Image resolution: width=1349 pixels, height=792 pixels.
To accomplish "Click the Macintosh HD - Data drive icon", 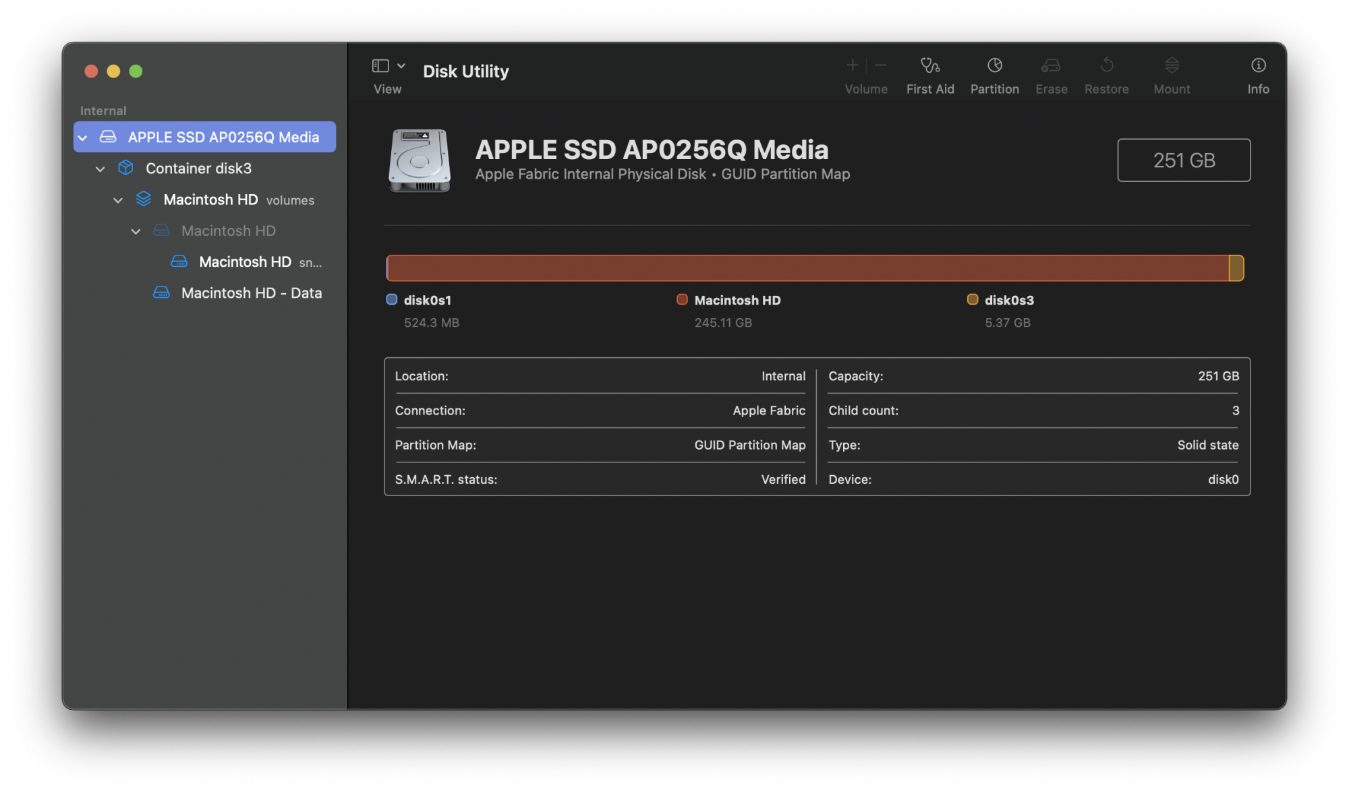I will 161,293.
